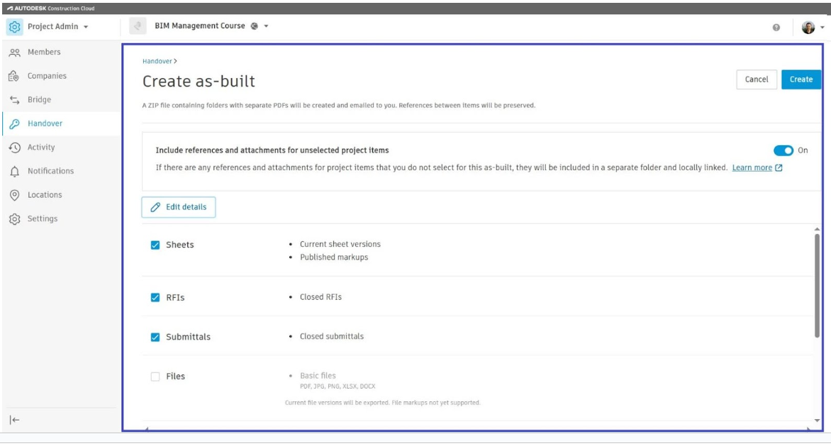831x446 pixels.
Task: Uncheck the Sheets checkbox
Action: [155, 245]
